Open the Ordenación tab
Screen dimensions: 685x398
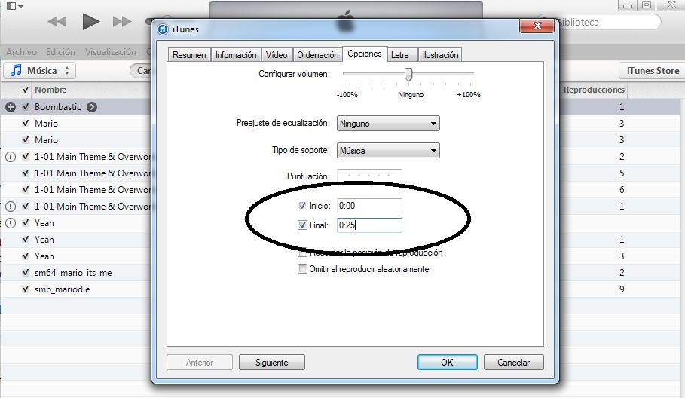(317, 55)
